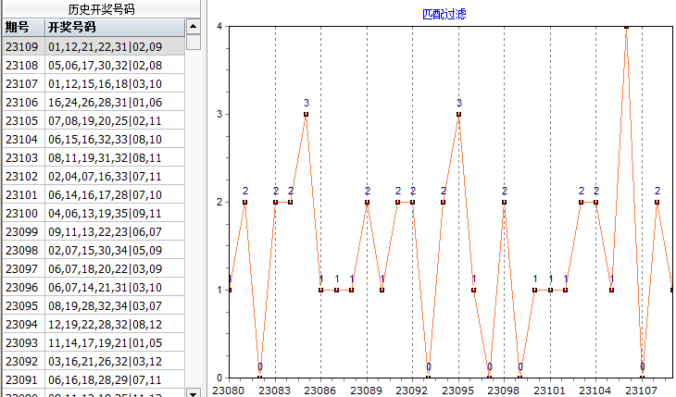
Task: Click the 历史开奖号码 panel title
Action: [100, 9]
